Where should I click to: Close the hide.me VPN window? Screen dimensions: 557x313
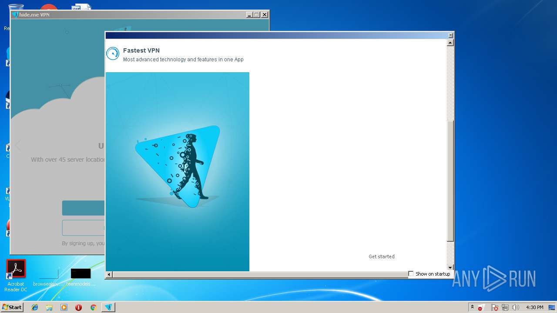pyautogui.click(x=264, y=14)
